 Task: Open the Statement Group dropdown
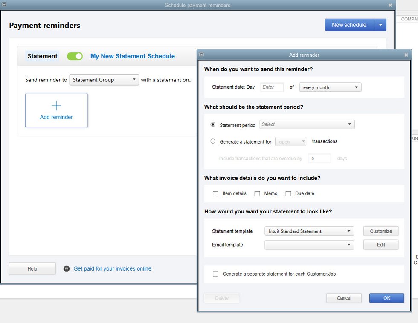point(104,80)
